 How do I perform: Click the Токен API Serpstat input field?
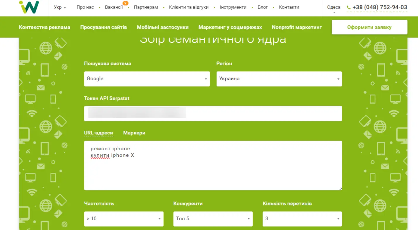[x=213, y=113]
